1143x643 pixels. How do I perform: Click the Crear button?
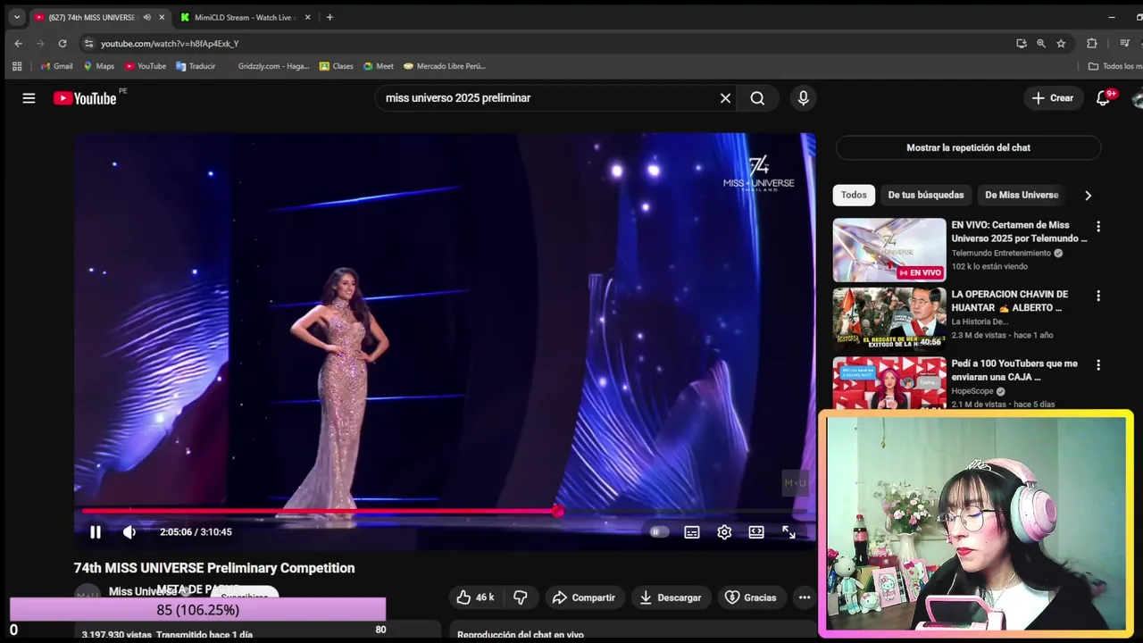(x=1053, y=98)
